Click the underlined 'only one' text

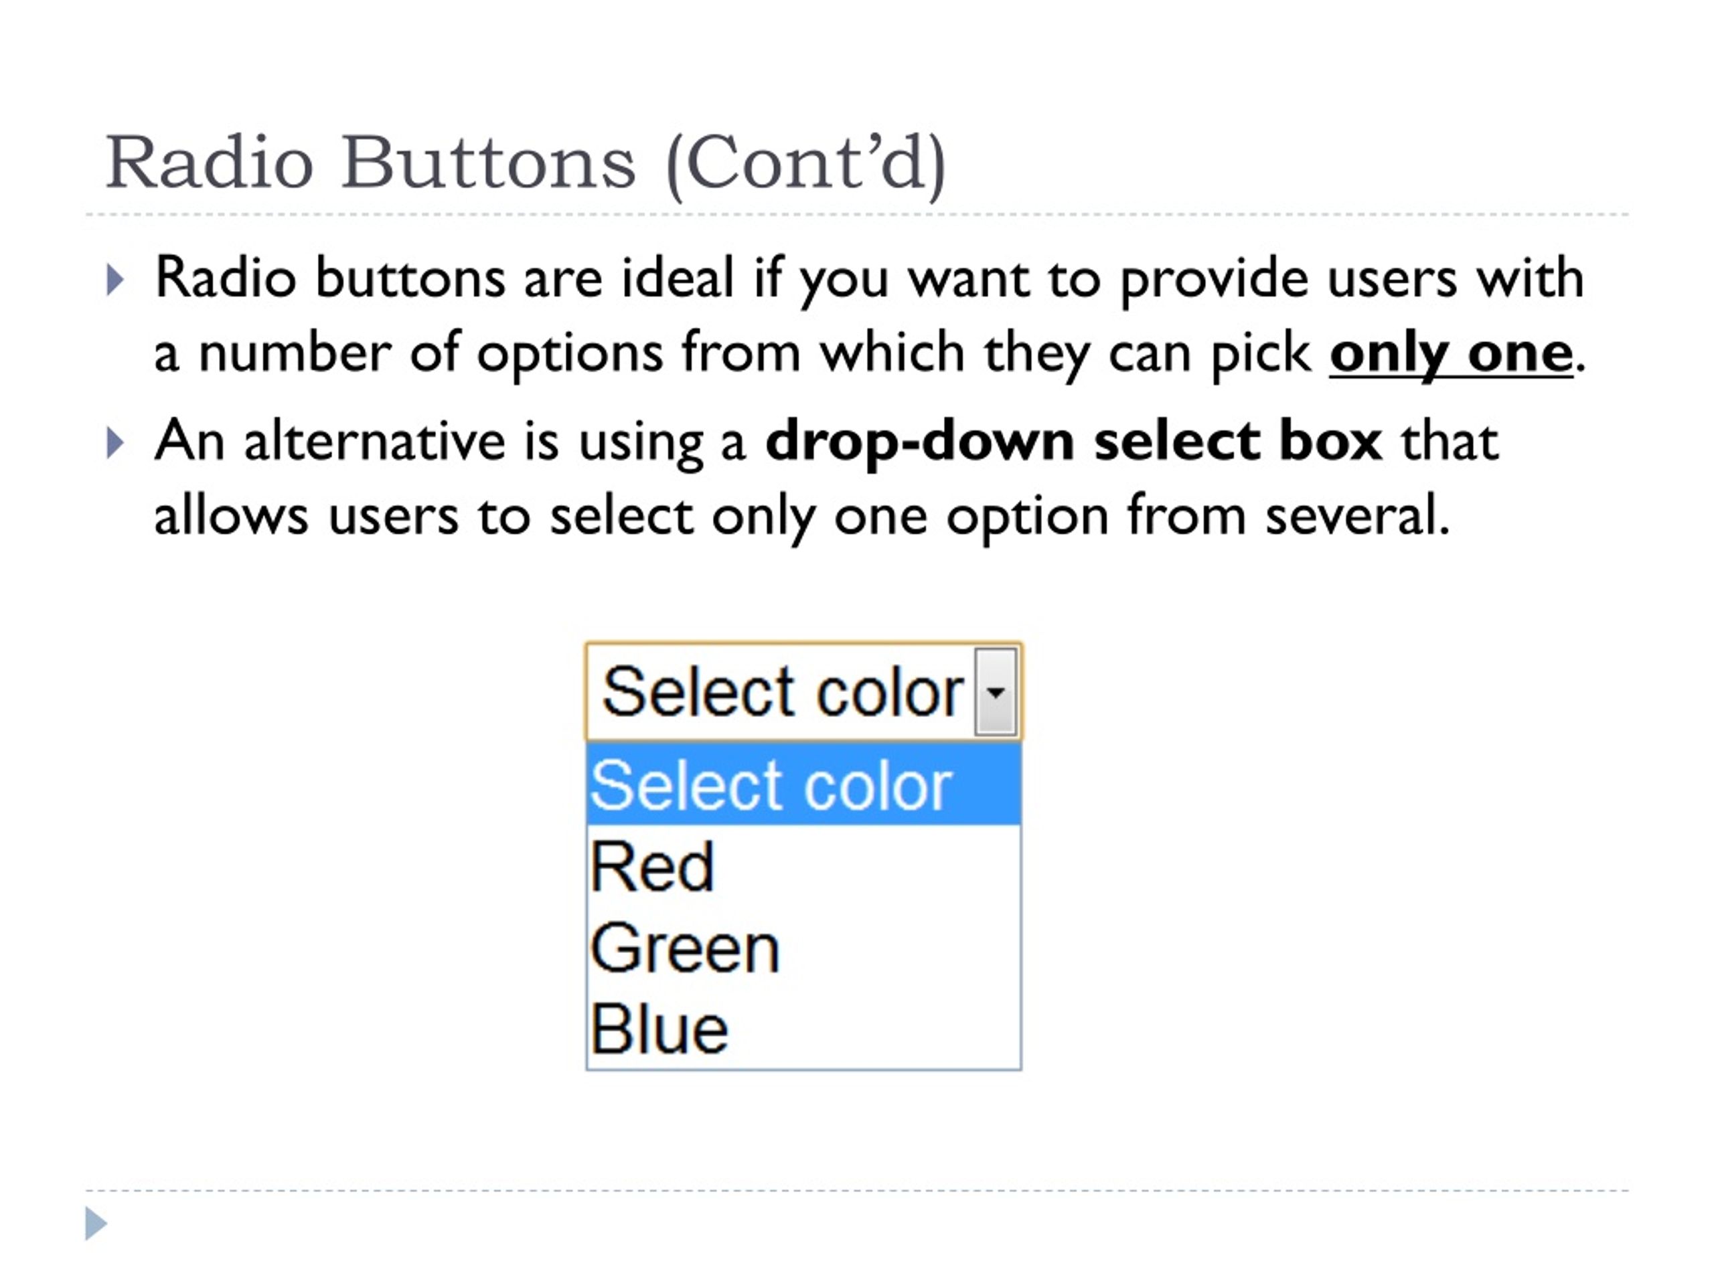tap(1451, 355)
